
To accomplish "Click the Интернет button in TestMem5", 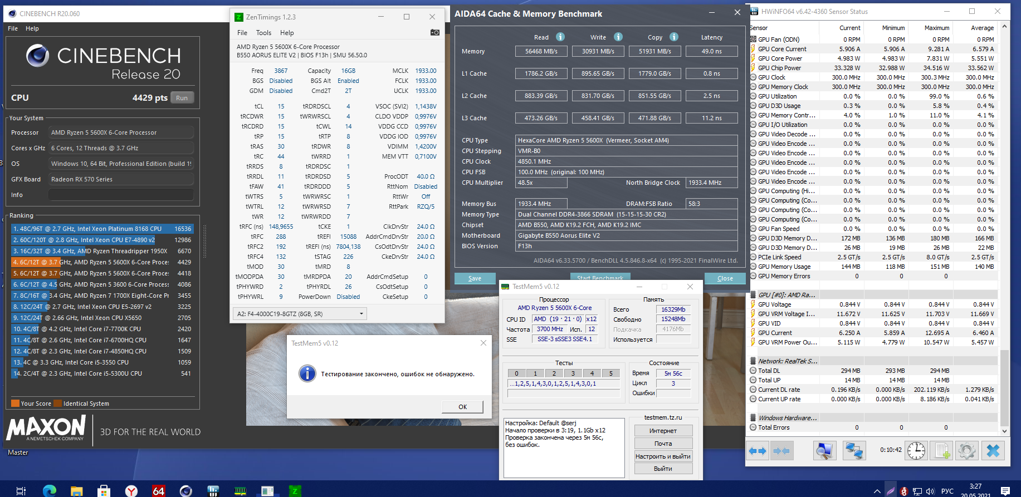I will 663,431.
